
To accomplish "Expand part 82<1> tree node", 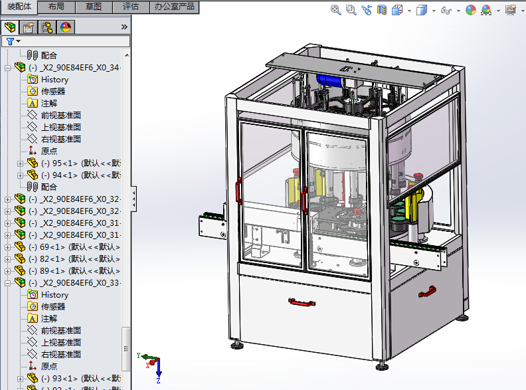I will tap(8, 259).
